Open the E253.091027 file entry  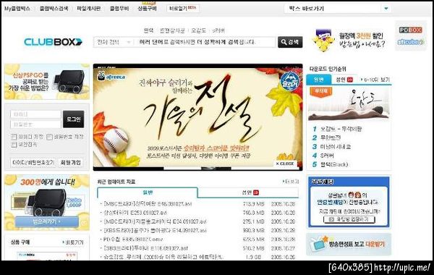(x=135, y=213)
